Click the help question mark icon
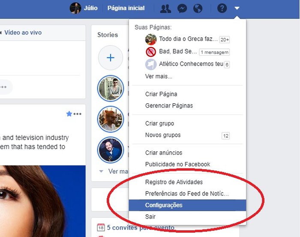Screen dimensions: 300x237 222,8
